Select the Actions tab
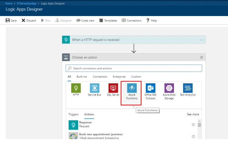 click(x=89, y=114)
